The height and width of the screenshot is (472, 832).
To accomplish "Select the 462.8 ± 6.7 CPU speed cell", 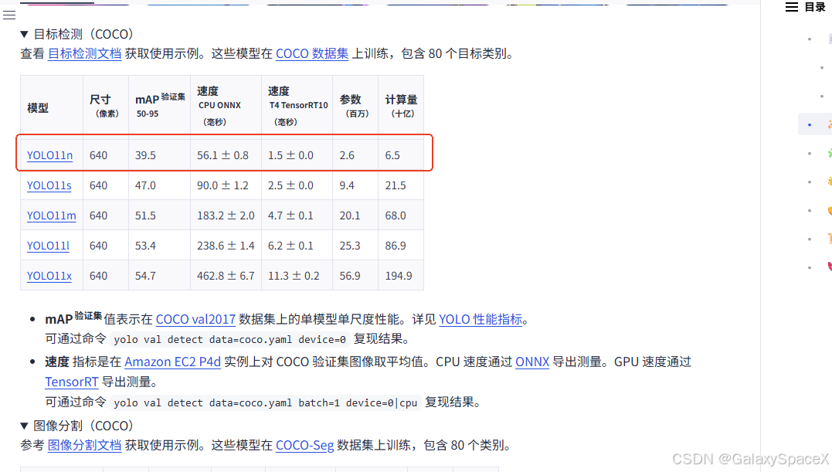I will click(226, 277).
